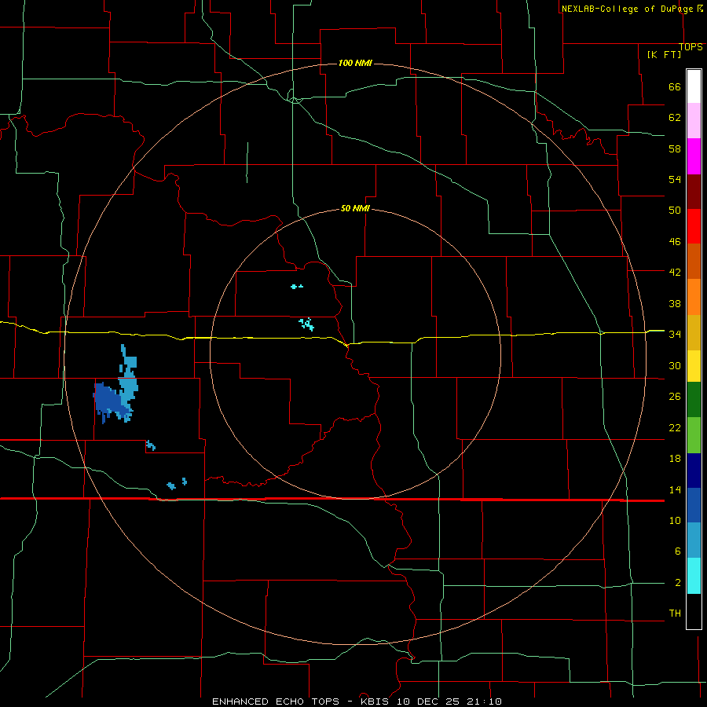Viewport: 707px width, 707px height.
Task: Click legend value 22
Action: click(x=675, y=427)
